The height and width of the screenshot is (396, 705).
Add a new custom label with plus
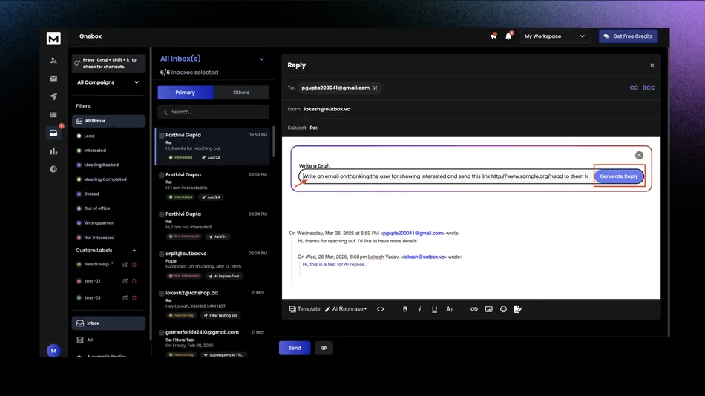[x=134, y=251]
